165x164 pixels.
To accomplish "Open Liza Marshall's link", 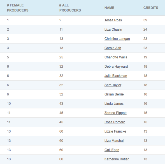I will 114,141.
